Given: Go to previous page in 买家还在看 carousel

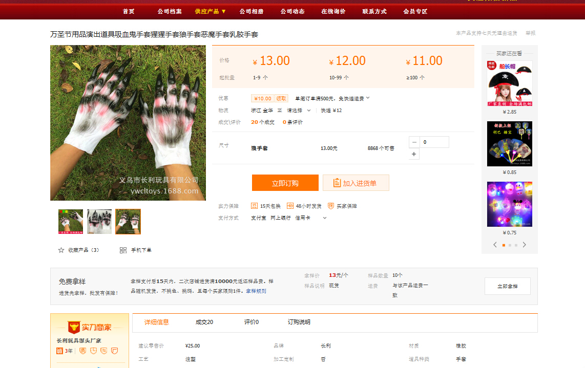Looking at the screenshot, I should [x=495, y=245].
